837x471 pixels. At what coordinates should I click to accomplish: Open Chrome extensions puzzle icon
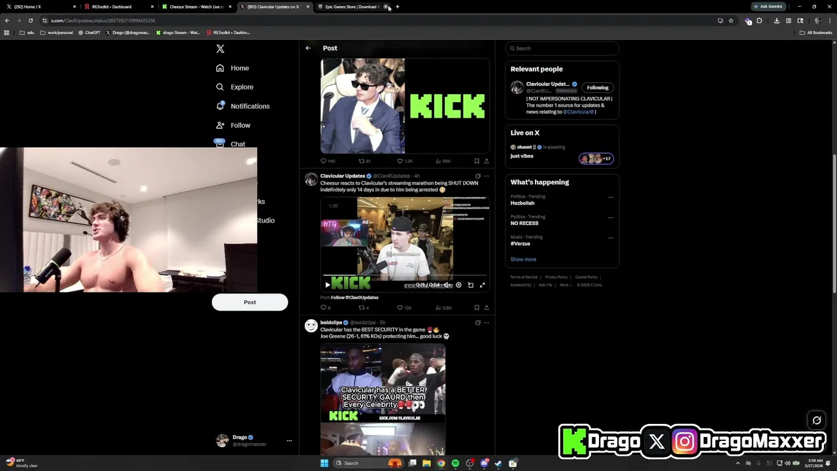tap(759, 20)
